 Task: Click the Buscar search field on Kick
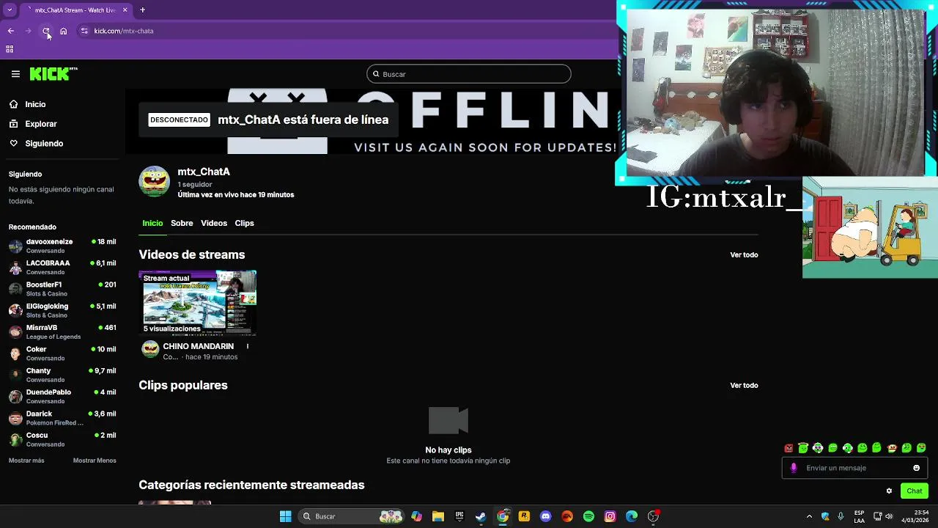point(469,74)
